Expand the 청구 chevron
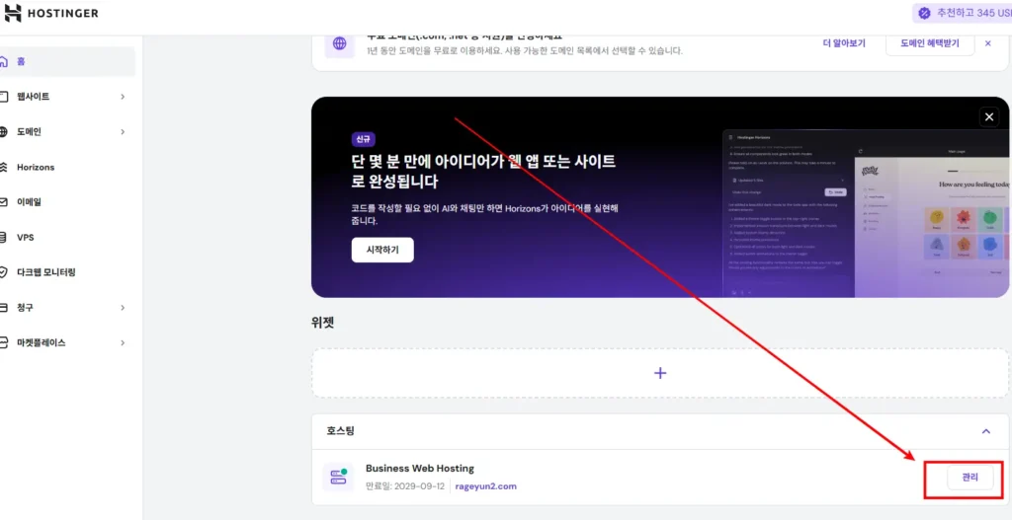This screenshot has height=520, width=1012. [x=123, y=307]
